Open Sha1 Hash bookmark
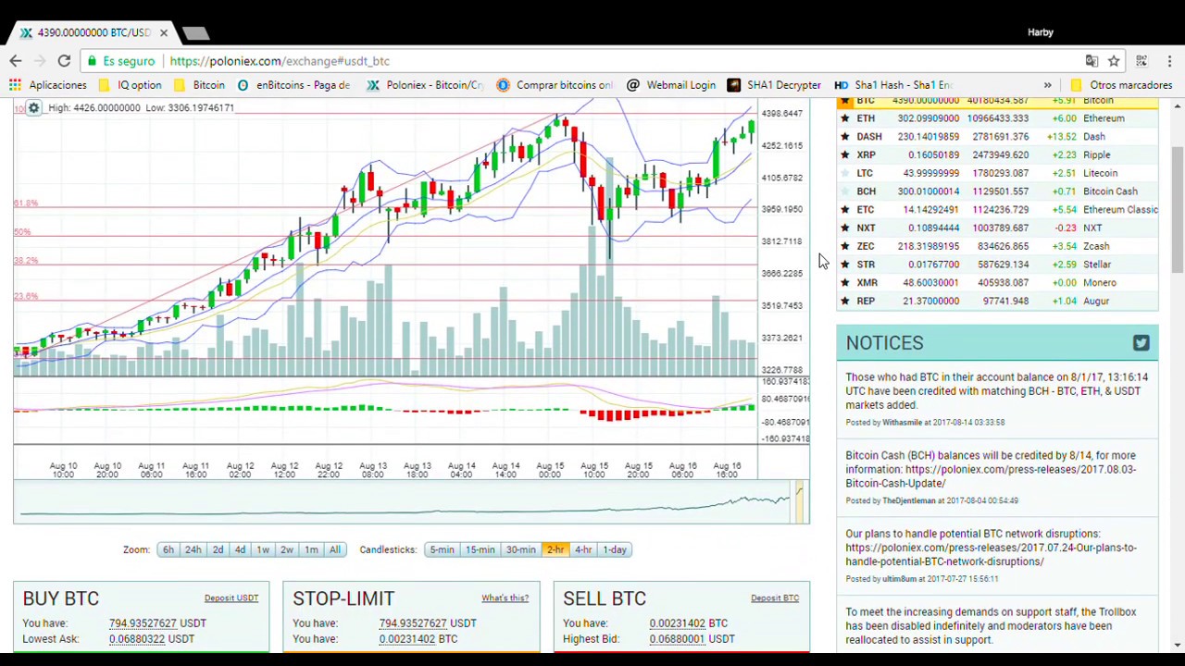 tap(893, 85)
